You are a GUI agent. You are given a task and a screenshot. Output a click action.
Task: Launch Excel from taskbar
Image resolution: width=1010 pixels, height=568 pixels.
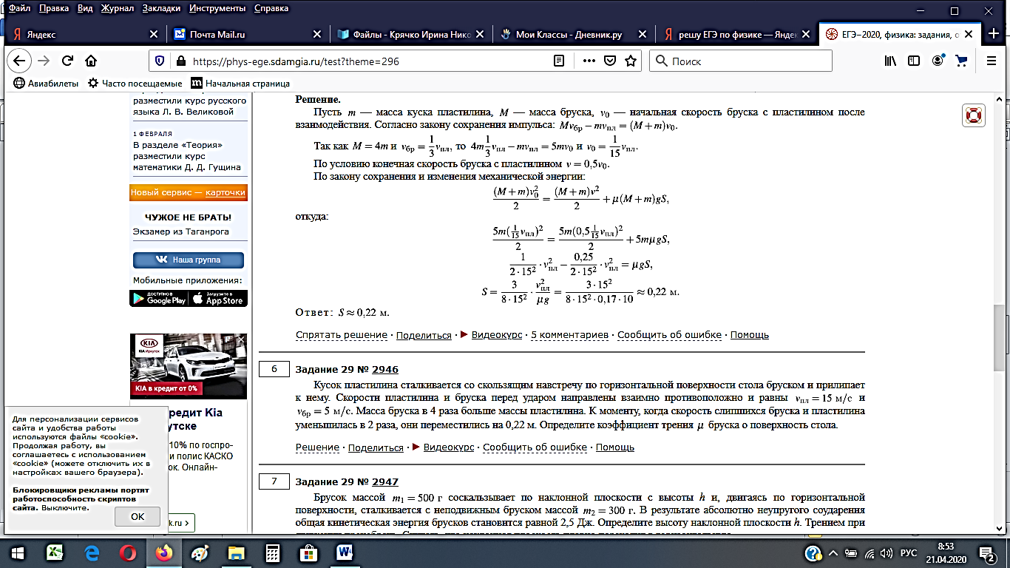pyautogui.click(x=55, y=552)
